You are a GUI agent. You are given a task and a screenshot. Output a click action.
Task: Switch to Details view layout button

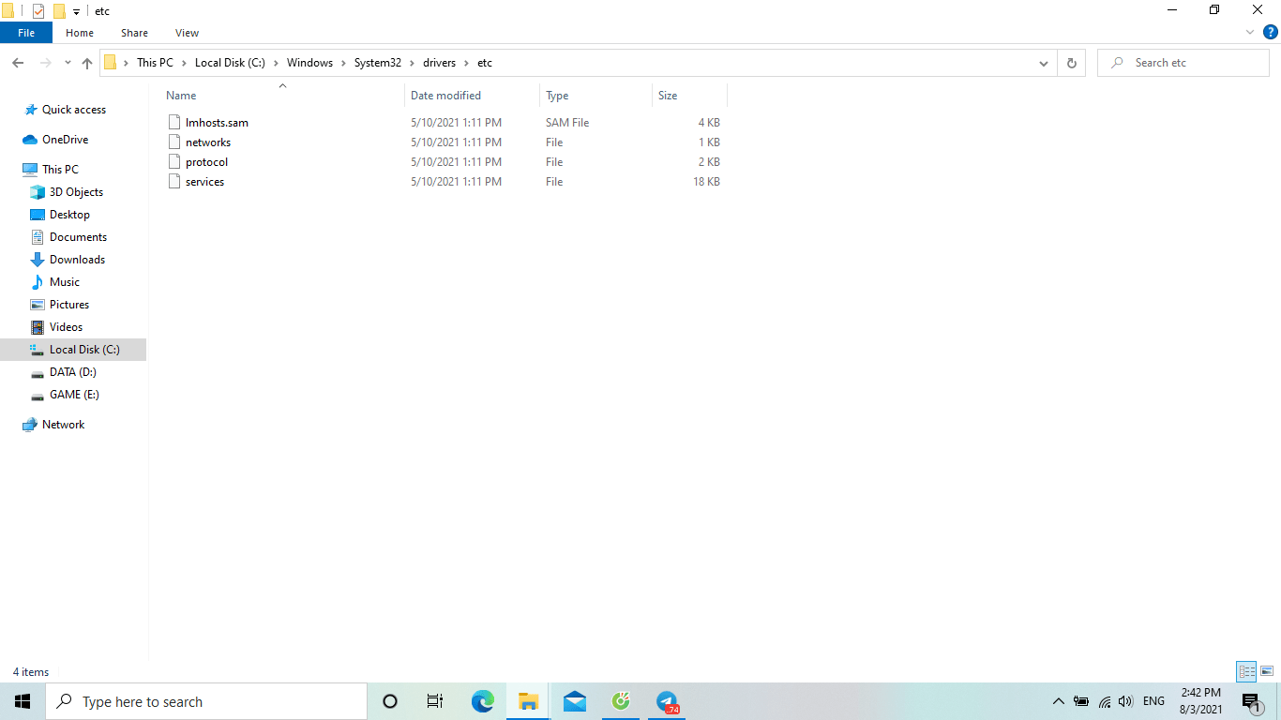(1246, 671)
